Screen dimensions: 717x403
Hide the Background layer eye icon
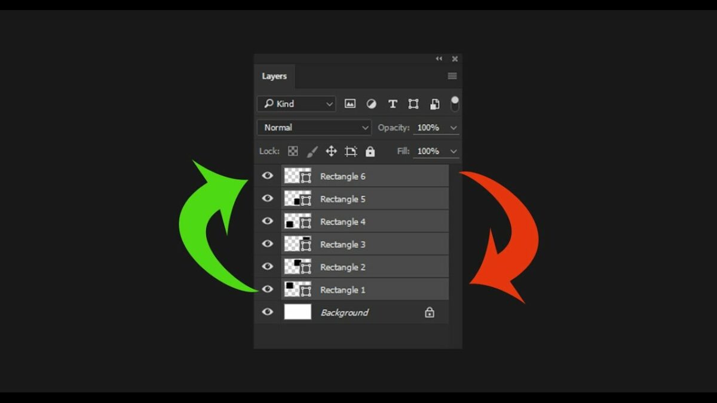pyautogui.click(x=268, y=312)
